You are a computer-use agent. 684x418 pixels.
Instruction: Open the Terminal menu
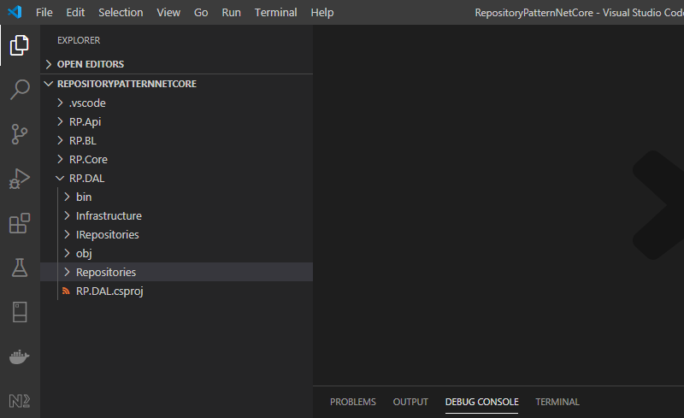click(275, 13)
